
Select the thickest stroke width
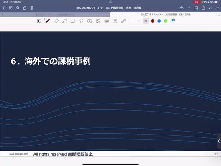(x=146, y=21)
